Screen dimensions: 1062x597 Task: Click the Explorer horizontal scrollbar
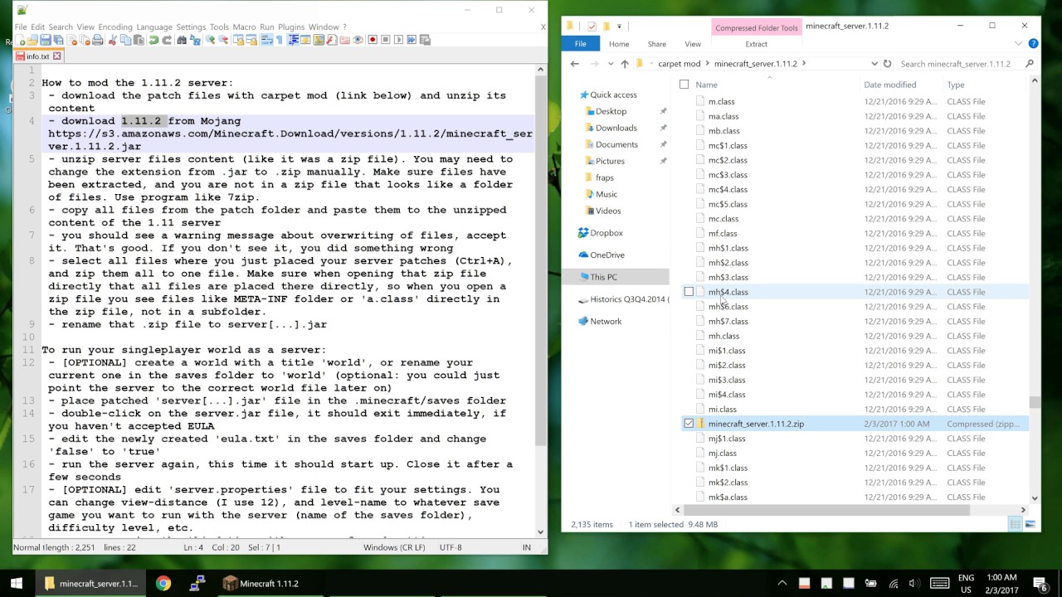(852, 510)
